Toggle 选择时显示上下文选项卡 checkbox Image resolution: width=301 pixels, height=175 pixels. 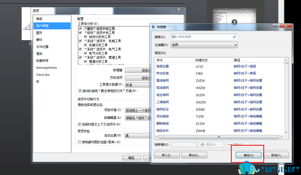point(79,124)
